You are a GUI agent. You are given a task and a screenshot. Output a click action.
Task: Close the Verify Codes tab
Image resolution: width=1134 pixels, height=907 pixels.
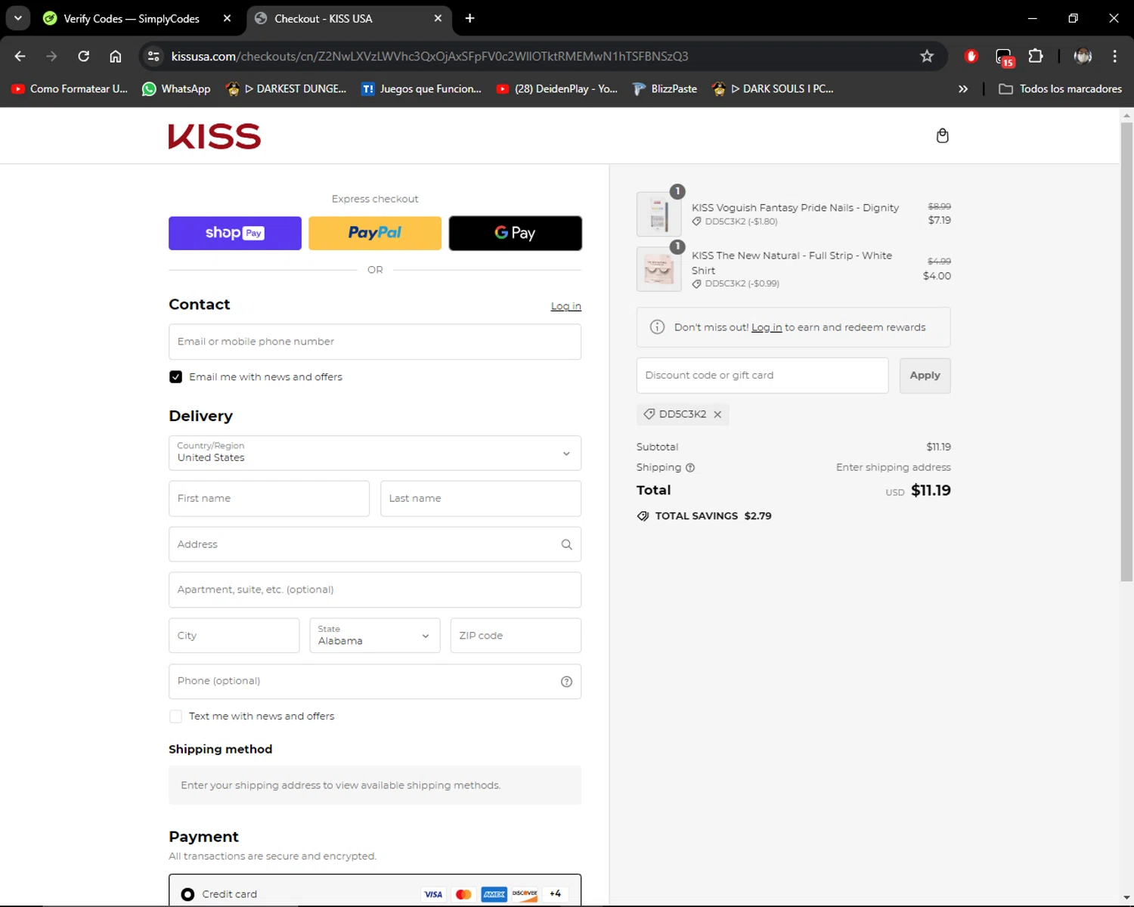(227, 18)
